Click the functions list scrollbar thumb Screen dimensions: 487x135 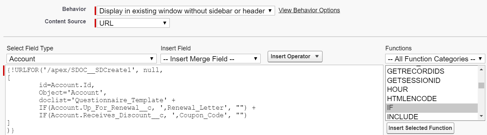click(482, 85)
